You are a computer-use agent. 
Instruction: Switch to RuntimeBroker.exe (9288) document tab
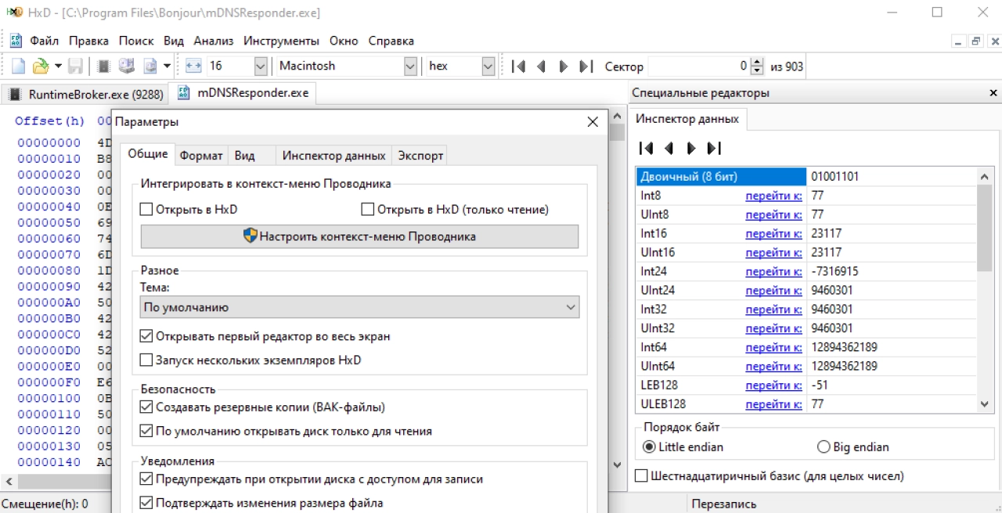86,94
